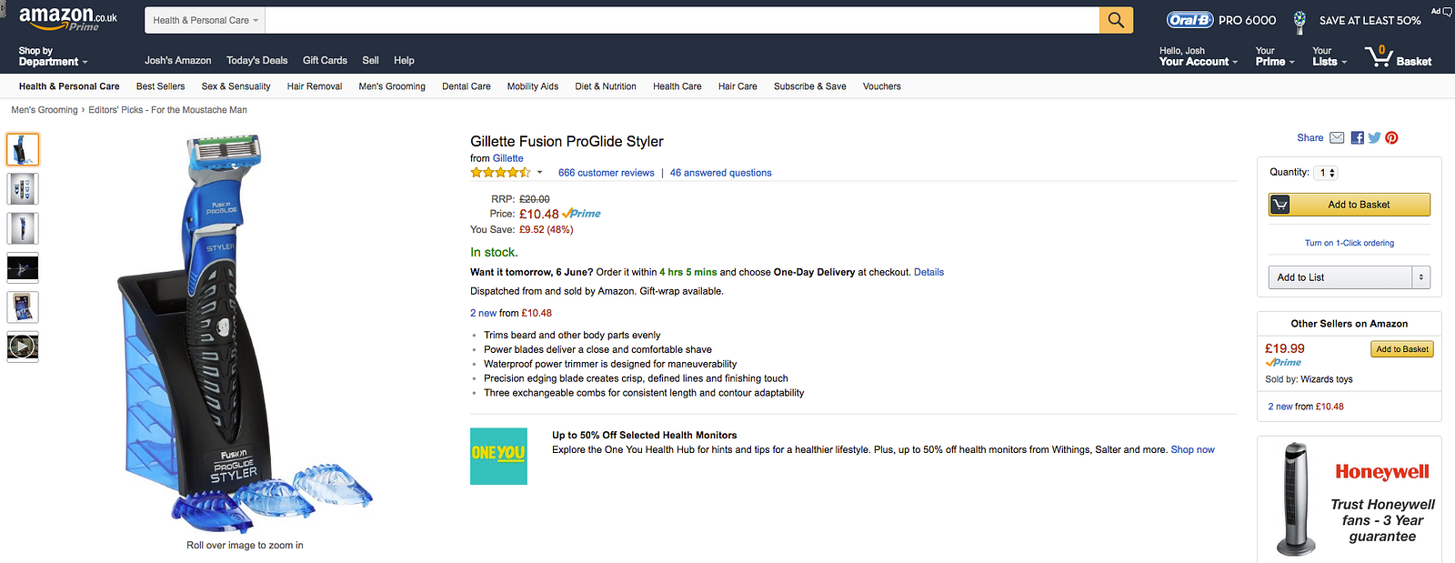Click into the search text field

coord(682,20)
